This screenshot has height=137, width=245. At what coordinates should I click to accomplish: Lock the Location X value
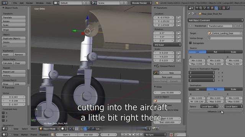[178, 18]
